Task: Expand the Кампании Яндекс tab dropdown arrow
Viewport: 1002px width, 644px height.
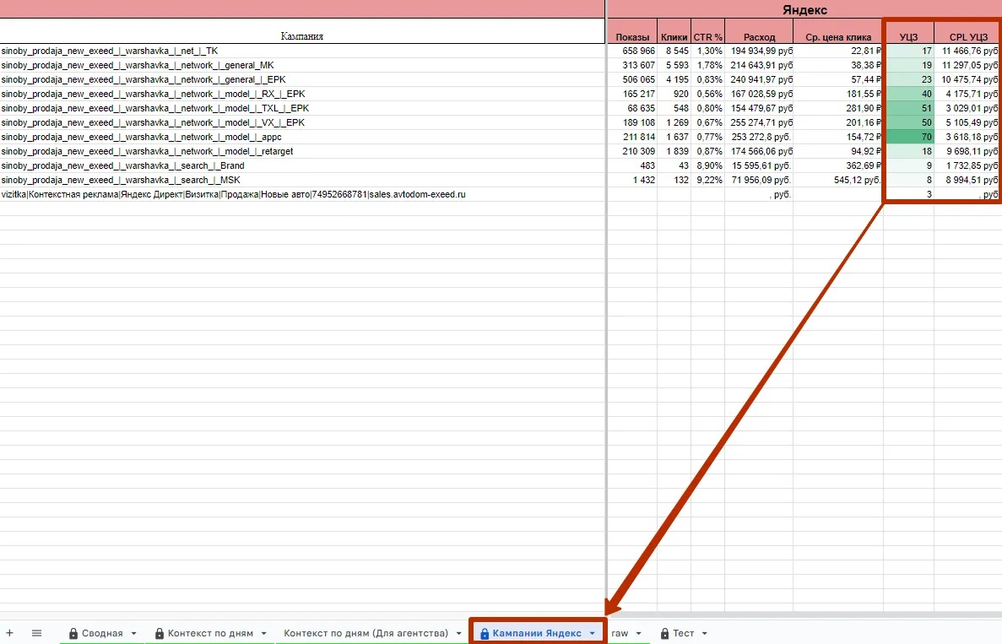Action: pyautogui.click(x=592, y=633)
